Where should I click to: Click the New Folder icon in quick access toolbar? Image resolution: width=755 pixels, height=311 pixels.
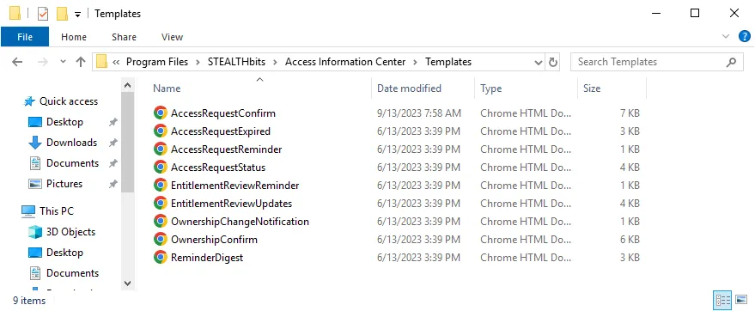click(62, 14)
